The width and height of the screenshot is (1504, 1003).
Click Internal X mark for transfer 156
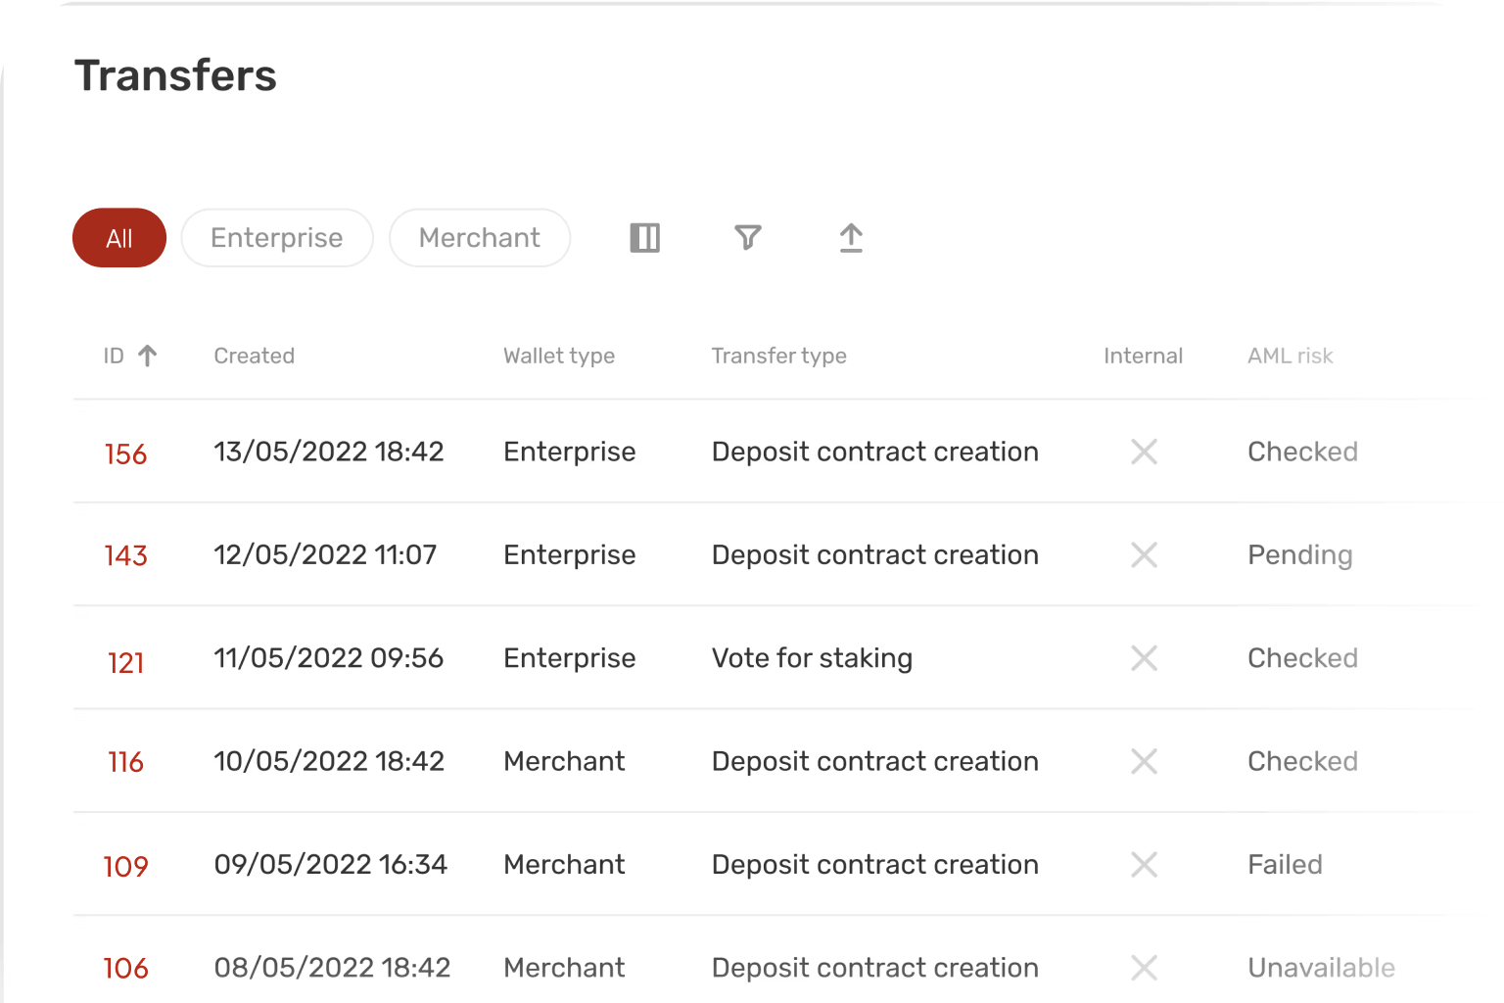click(1144, 452)
